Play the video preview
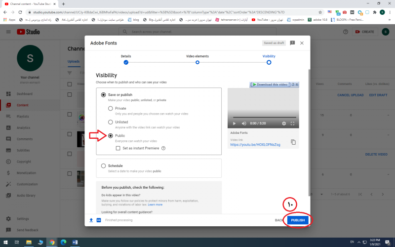The width and height of the screenshot is (395, 247). point(235,123)
